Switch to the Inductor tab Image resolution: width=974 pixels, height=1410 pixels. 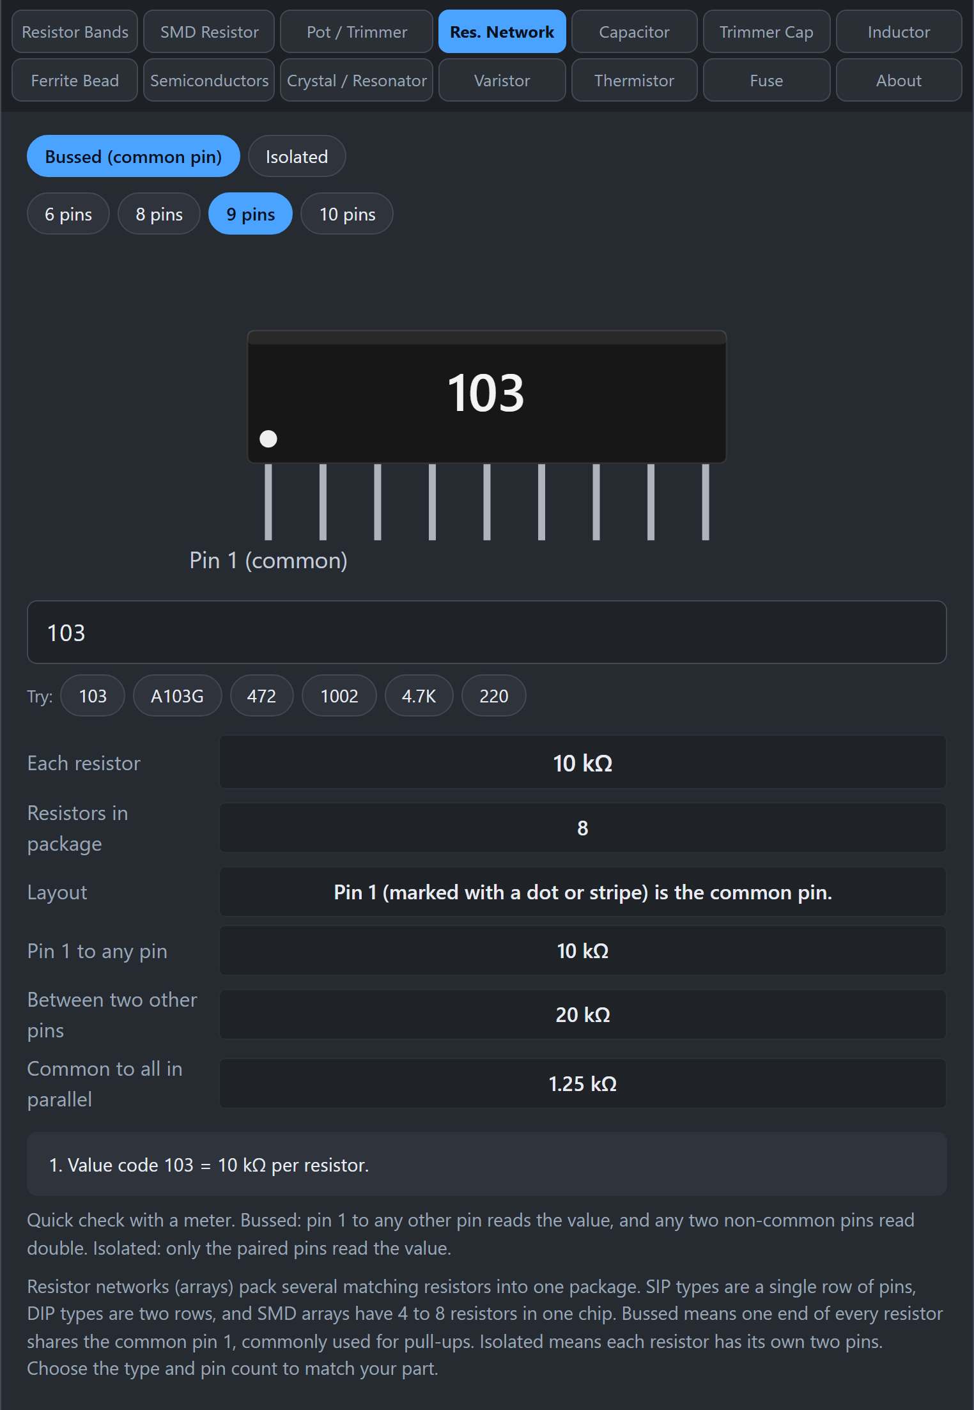click(x=899, y=31)
